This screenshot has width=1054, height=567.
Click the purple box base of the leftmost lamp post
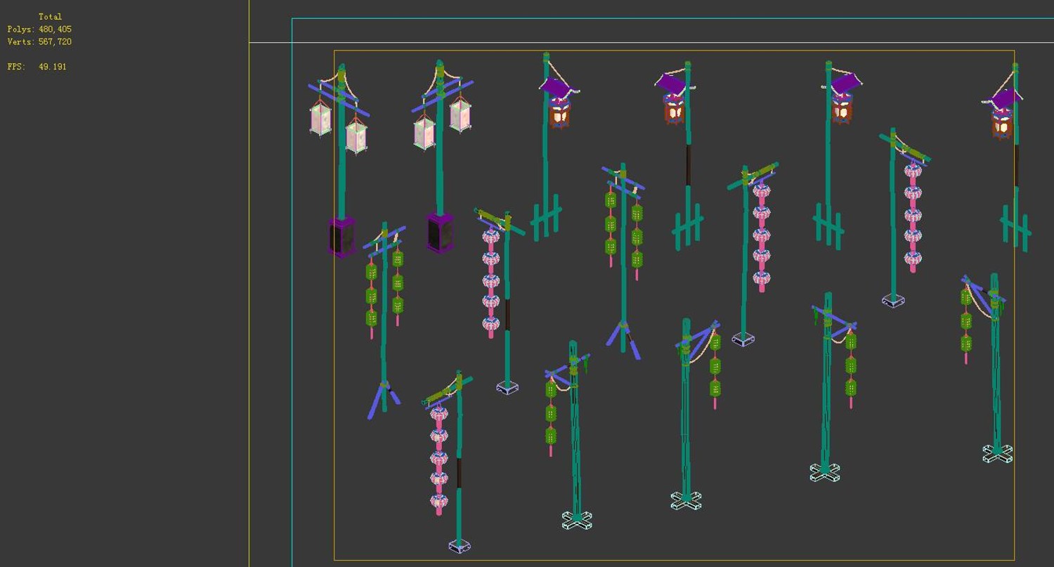[342, 237]
